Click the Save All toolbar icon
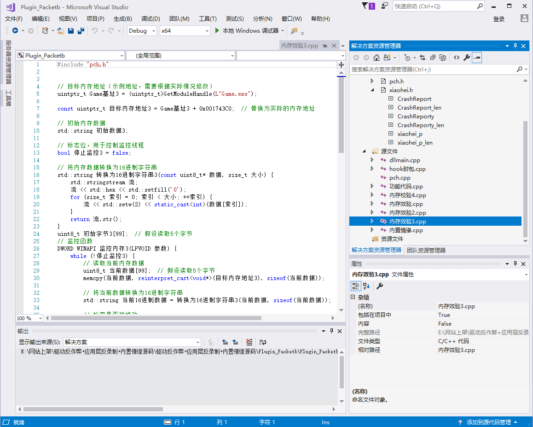This screenshot has height=427, width=533. point(81,31)
